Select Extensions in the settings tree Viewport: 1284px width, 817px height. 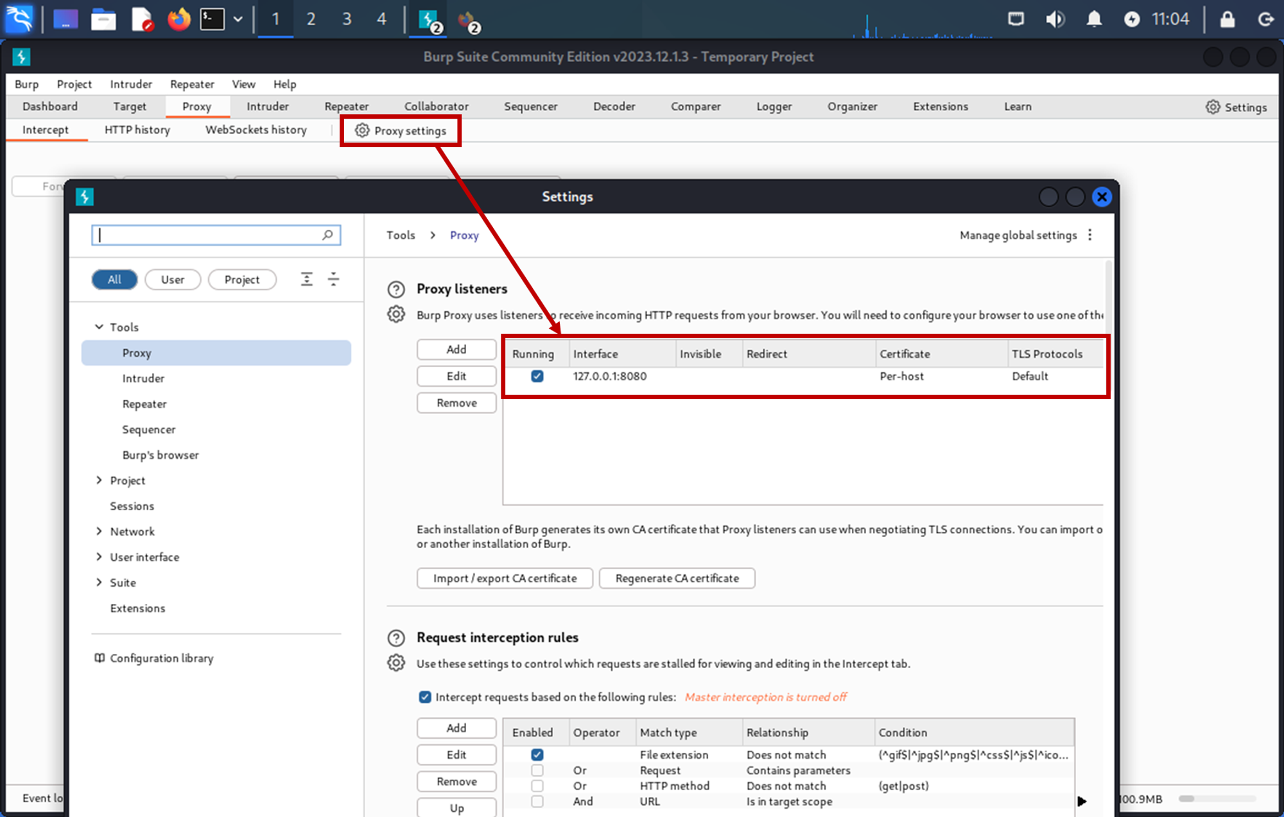[x=137, y=608]
